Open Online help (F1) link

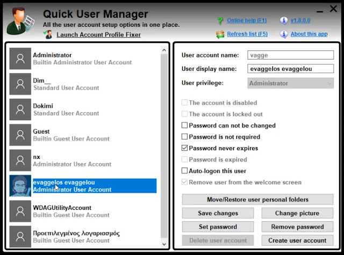[247, 20]
